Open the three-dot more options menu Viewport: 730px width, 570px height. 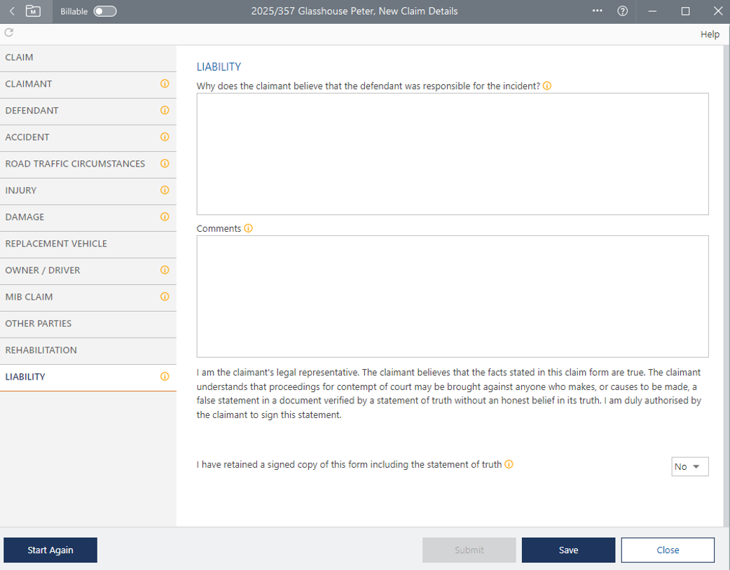[597, 11]
